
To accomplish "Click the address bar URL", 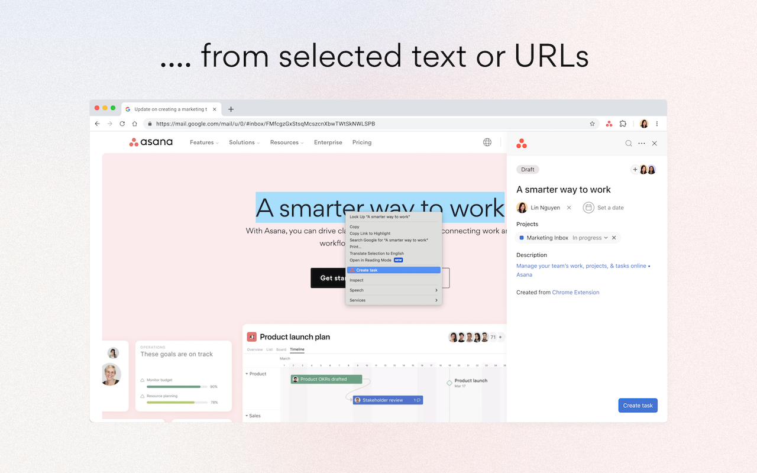I will click(266, 124).
